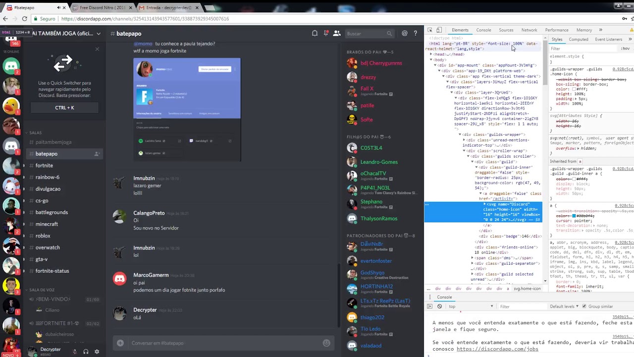
Task: Open Discord help question-mark icon
Action: coord(416,33)
